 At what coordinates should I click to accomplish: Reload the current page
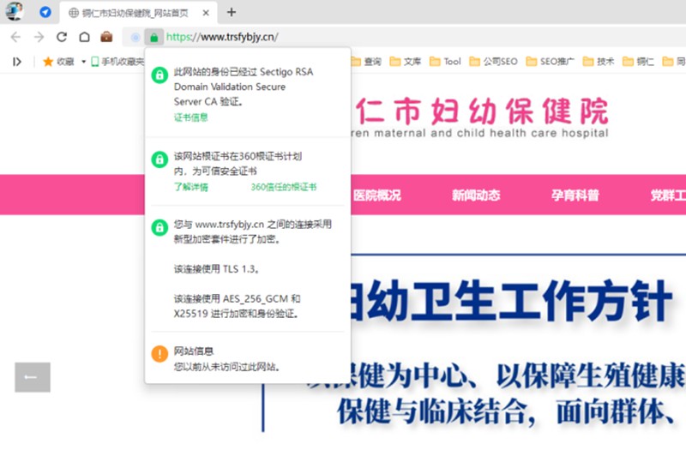[x=62, y=37]
